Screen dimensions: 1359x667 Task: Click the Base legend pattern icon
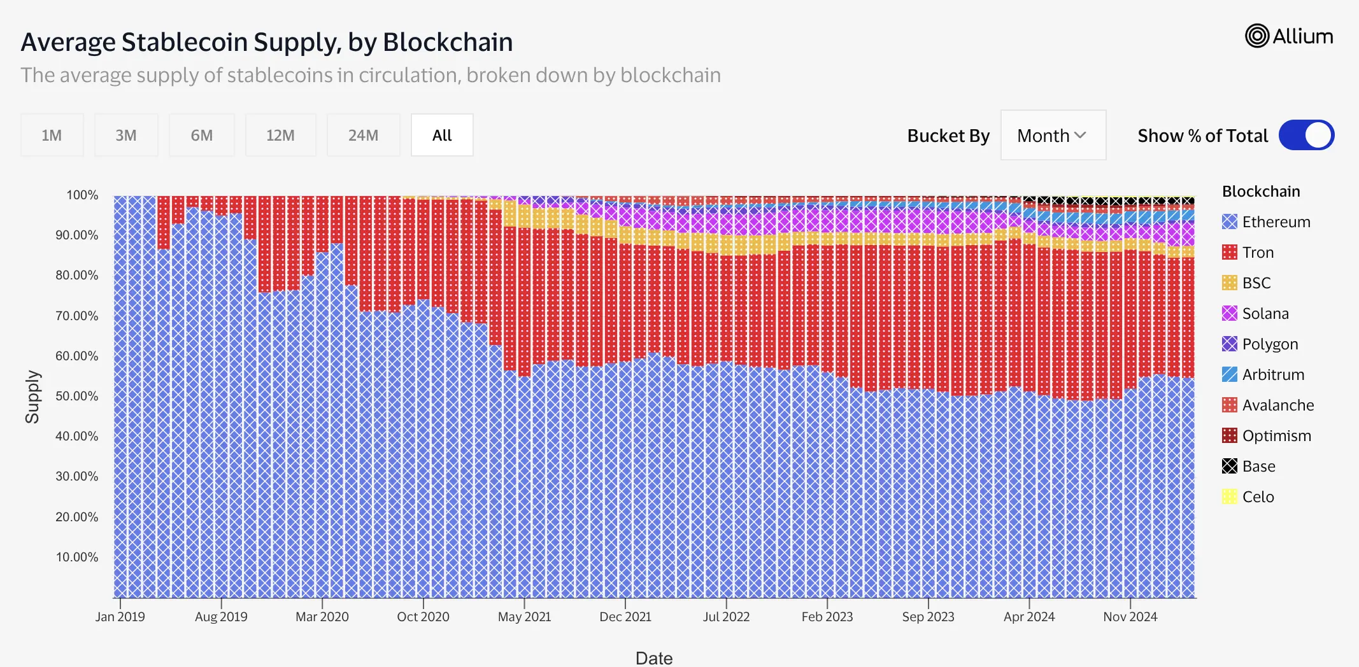(x=1230, y=466)
